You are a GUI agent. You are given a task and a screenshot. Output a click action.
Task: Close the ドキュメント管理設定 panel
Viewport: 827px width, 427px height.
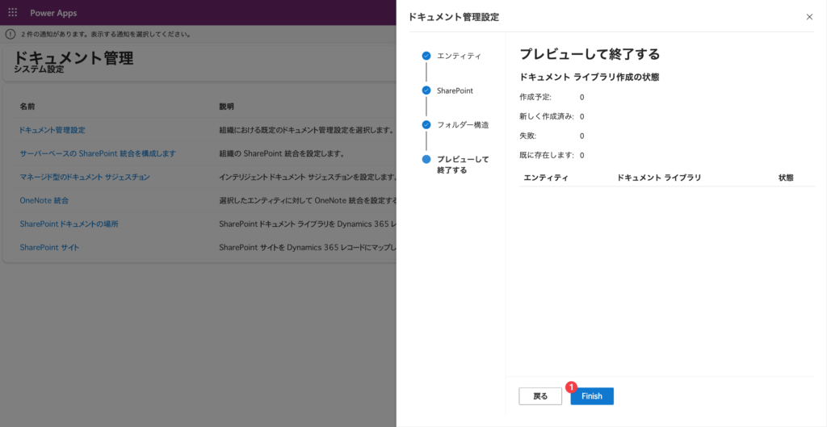(x=809, y=16)
